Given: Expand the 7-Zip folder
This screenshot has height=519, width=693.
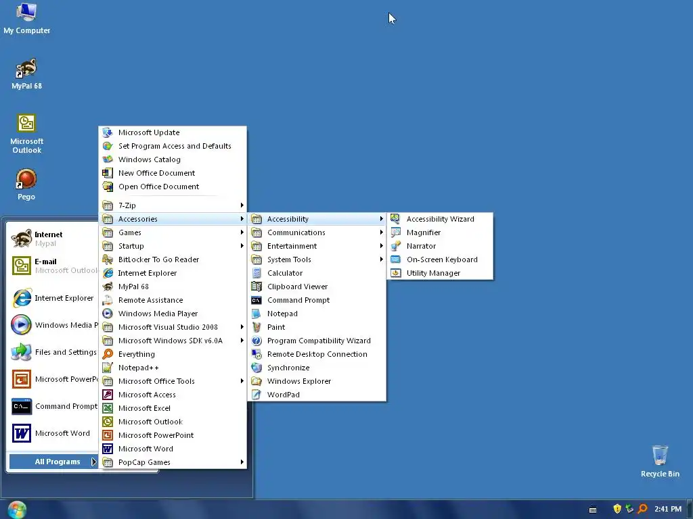Looking at the screenshot, I should 173,205.
